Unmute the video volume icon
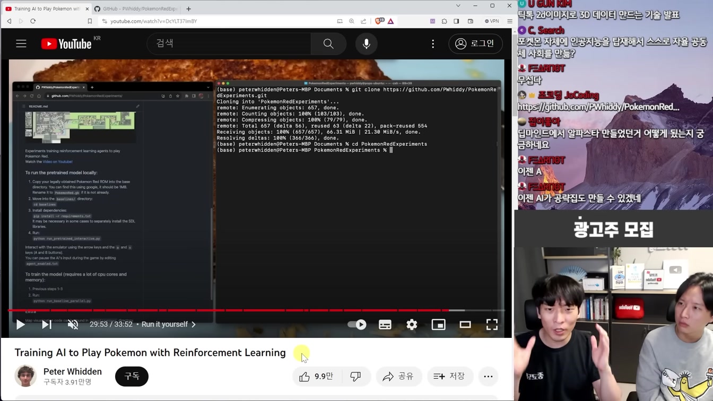 click(x=73, y=324)
